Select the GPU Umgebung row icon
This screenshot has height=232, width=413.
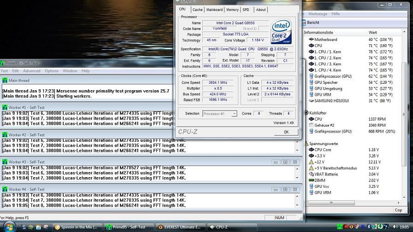point(311,89)
